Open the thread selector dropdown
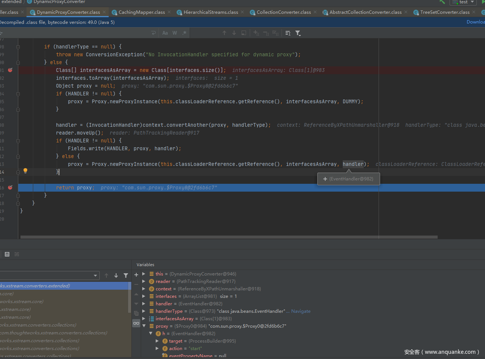 click(x=95, y=275)
